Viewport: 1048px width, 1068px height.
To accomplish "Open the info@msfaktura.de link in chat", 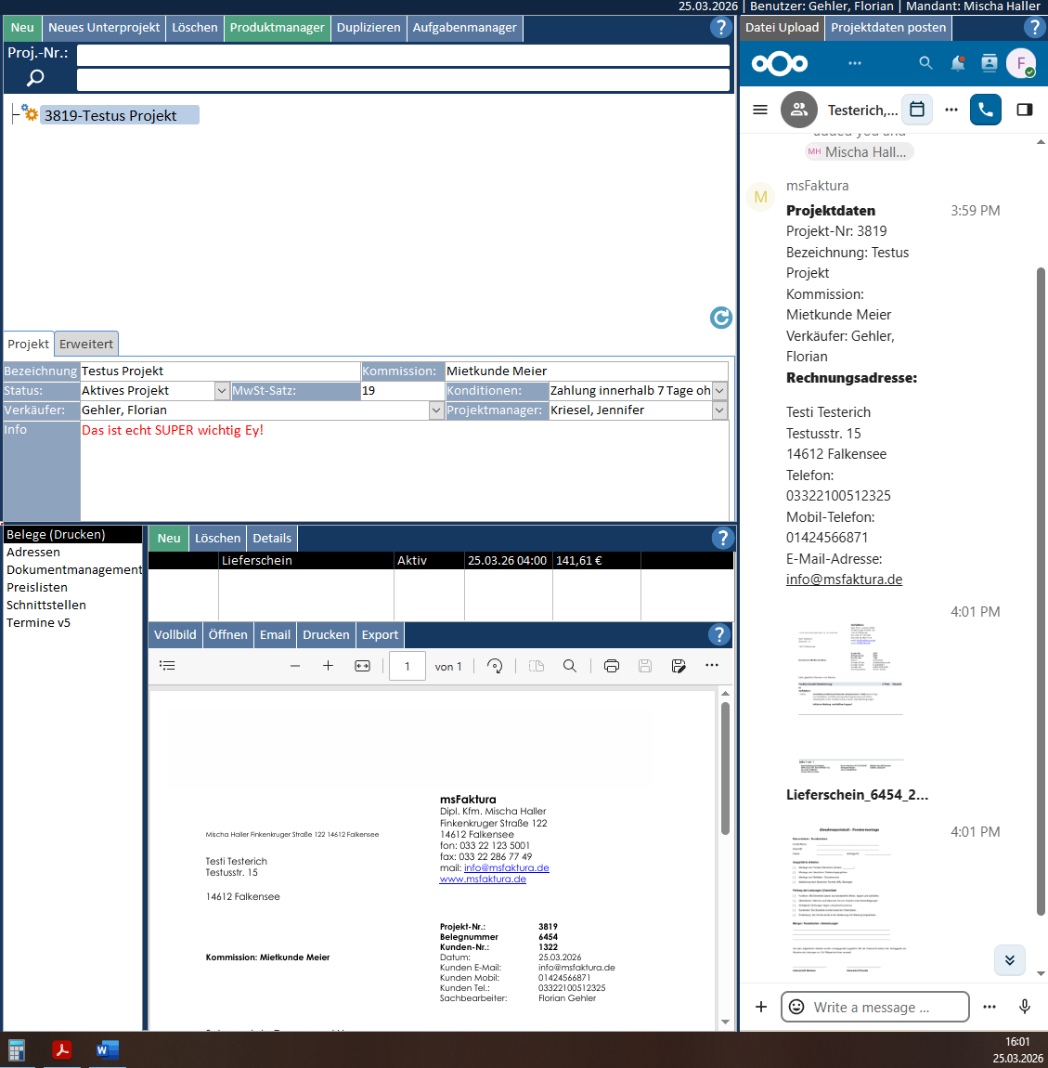I will [844, 580].
